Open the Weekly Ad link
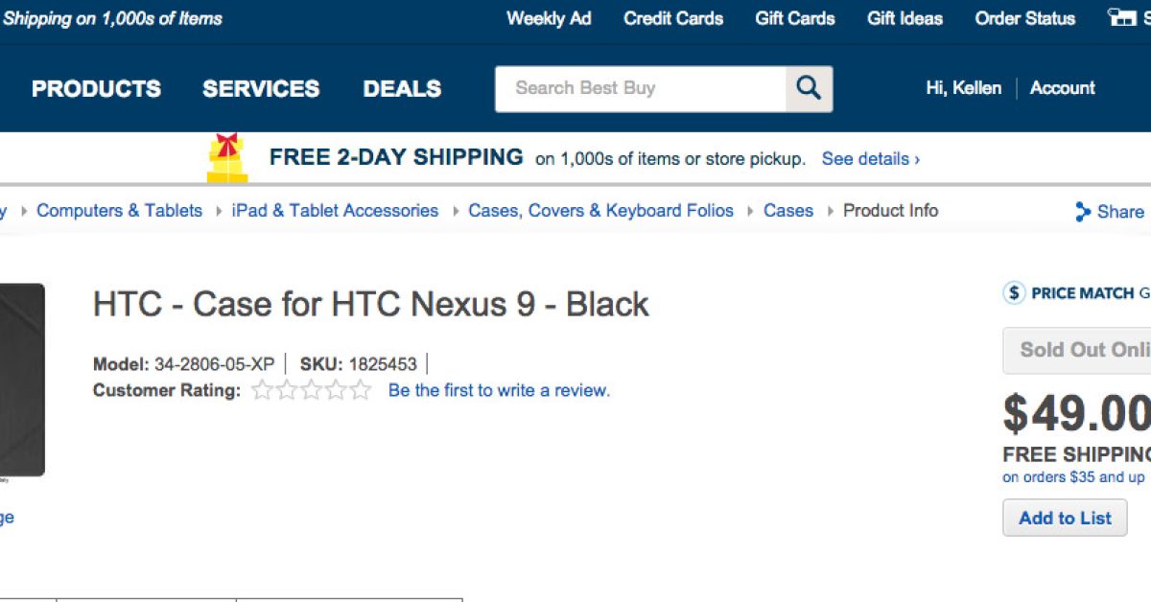The width and height of the screenshot is (1151, 602). [549, 18]
